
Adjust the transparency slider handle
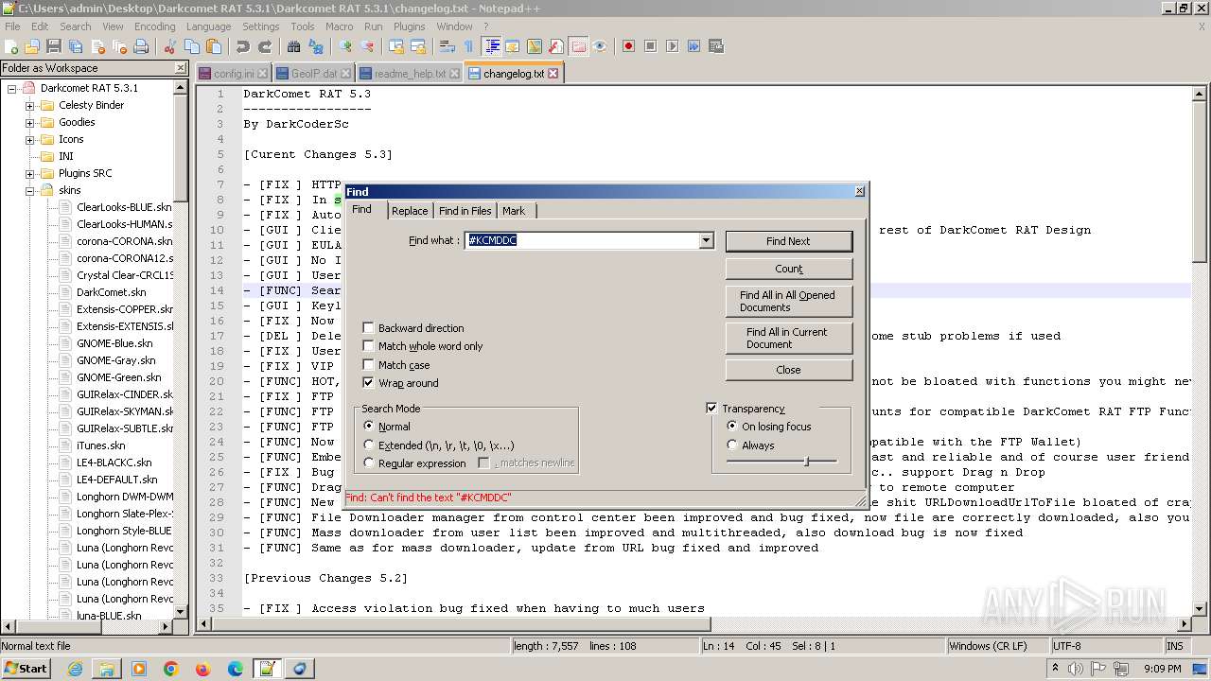pyautogui.click(x=806, y=462)
